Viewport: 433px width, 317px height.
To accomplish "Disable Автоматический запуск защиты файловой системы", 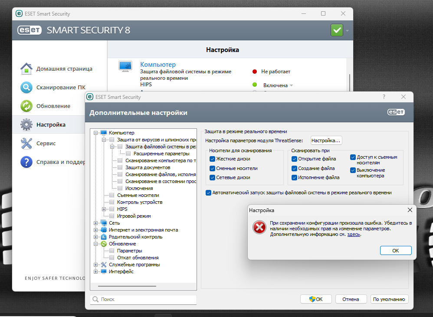I will tap(209, 193).
